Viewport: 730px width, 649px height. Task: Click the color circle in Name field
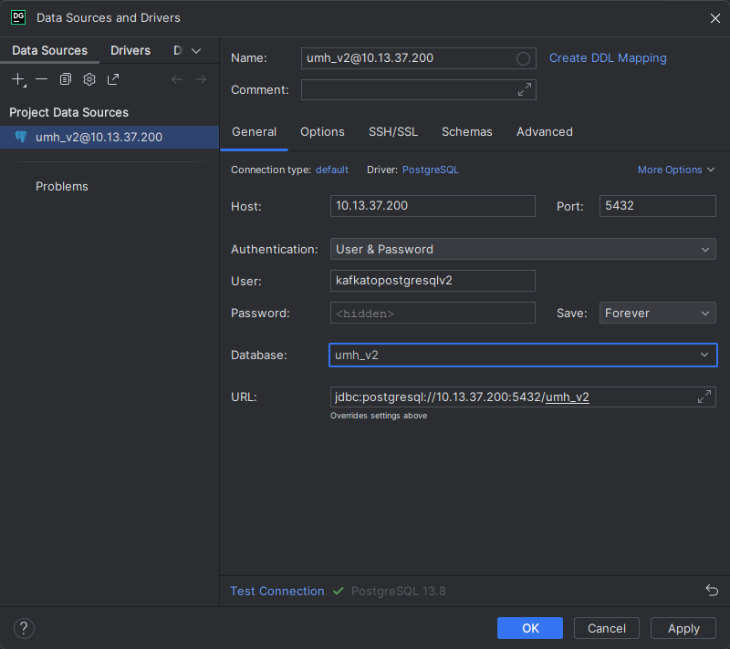point(523,58)
